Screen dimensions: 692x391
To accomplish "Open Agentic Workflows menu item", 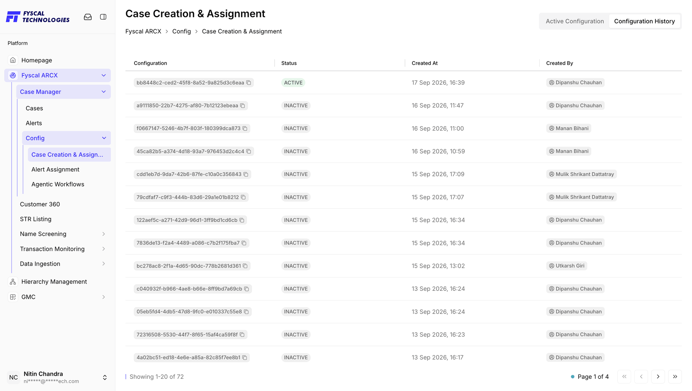I will [58, 184].
